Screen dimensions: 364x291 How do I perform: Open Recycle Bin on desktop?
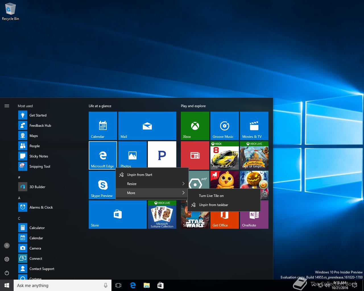(x=11, y=12)
